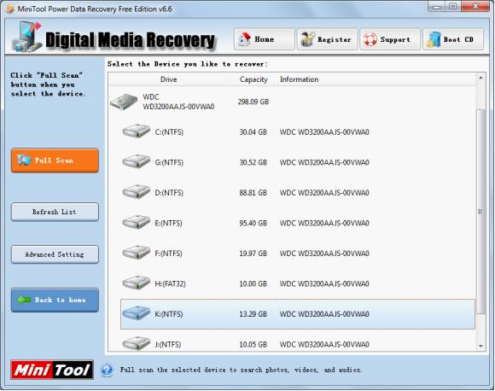
Task: Open the Support button
Action: [390, 39]
